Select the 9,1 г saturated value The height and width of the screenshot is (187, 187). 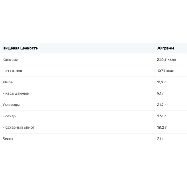[x=160, y=93]
